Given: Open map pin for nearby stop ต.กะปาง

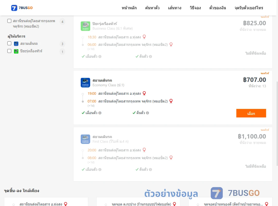Looking at the screenshot, I should (x=175, y=204).
